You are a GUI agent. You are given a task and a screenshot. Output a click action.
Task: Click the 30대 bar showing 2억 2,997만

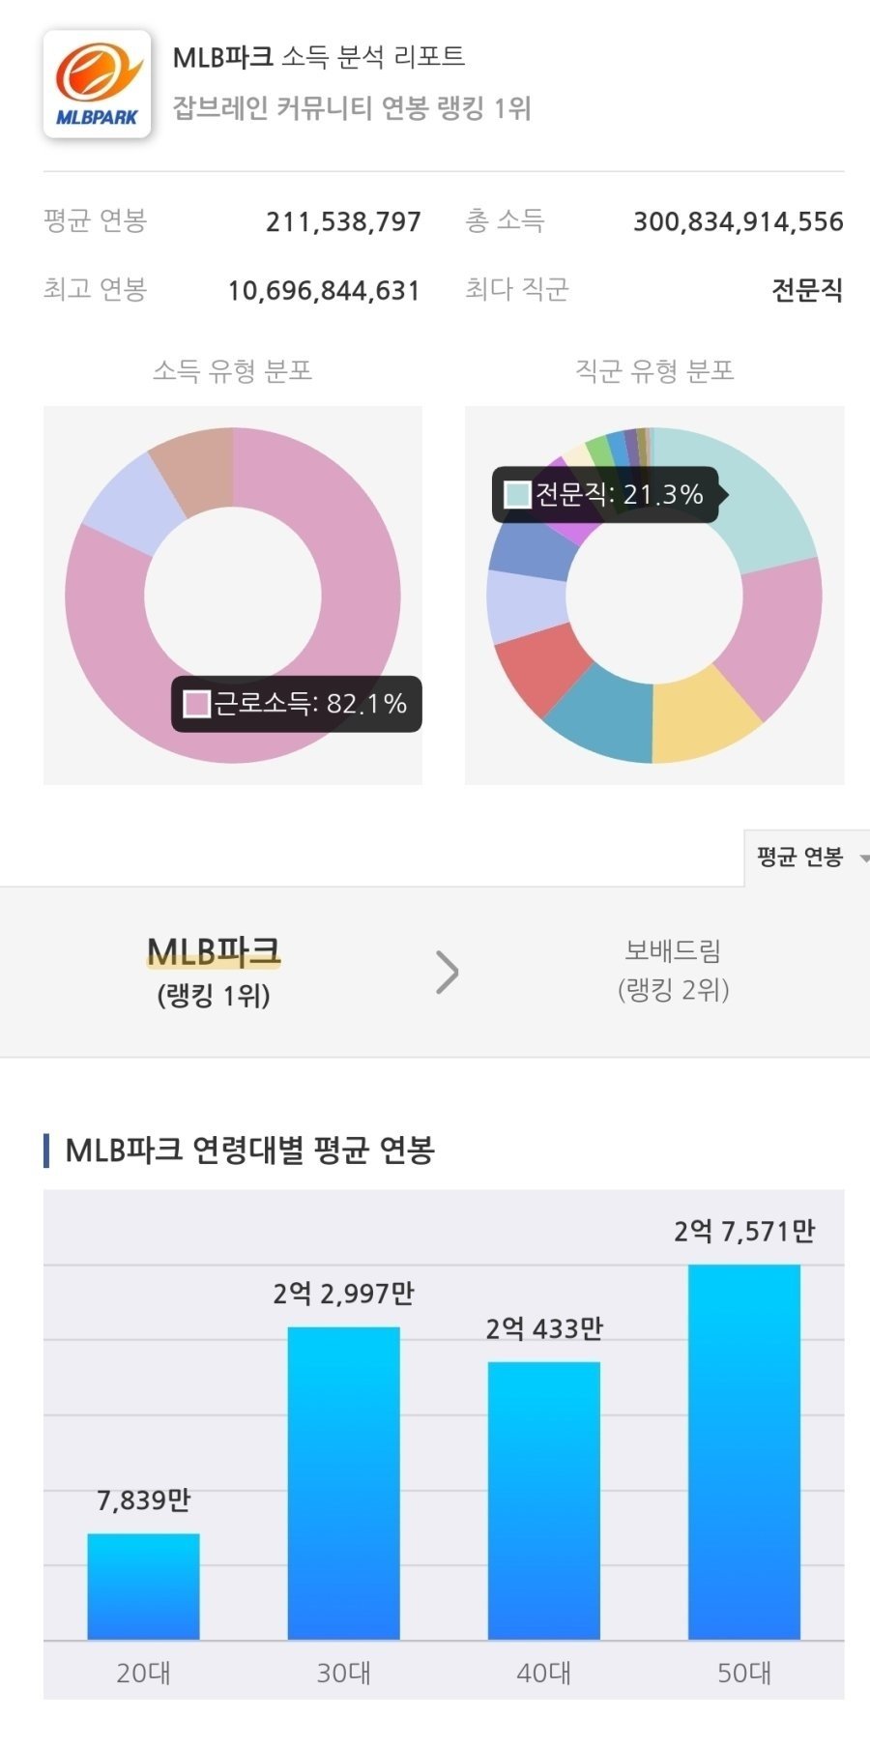344,1483
